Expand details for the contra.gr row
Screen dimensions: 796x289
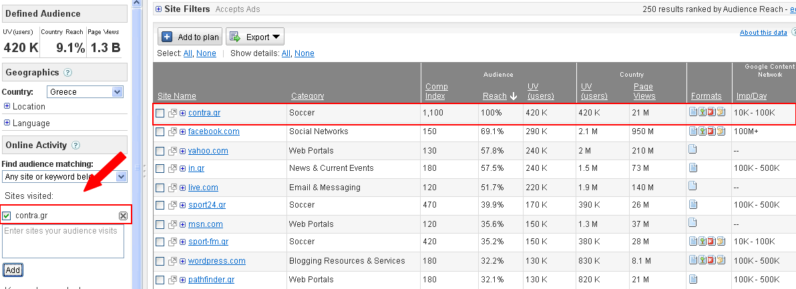click(x=183, y=113)
